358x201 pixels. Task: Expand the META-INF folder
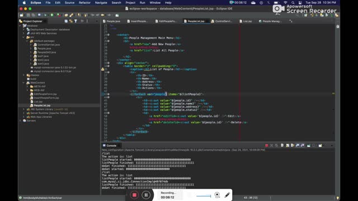[27, 87]
